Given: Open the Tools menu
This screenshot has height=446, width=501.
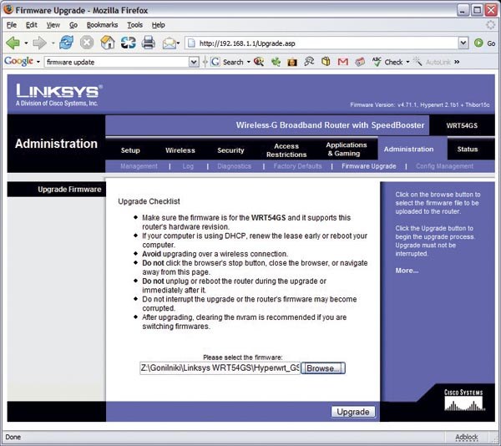Looking at the screenshot, I should (x=134, y=25).
